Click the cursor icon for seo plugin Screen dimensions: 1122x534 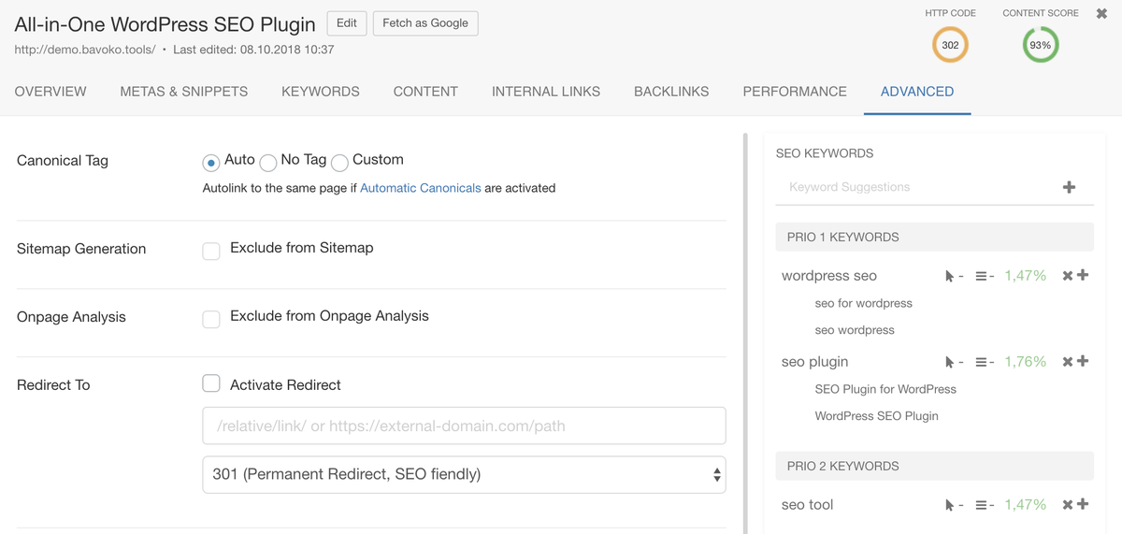tap(950, 362)
